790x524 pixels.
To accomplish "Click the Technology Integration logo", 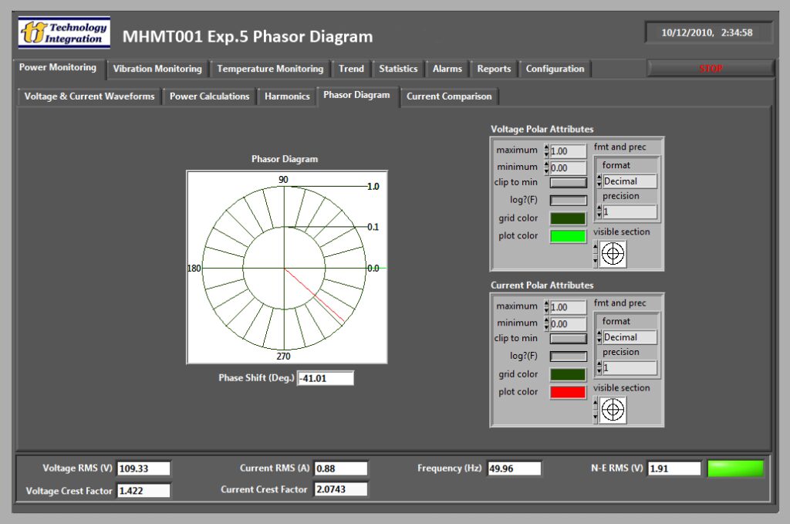I will (x=64, y=32).
